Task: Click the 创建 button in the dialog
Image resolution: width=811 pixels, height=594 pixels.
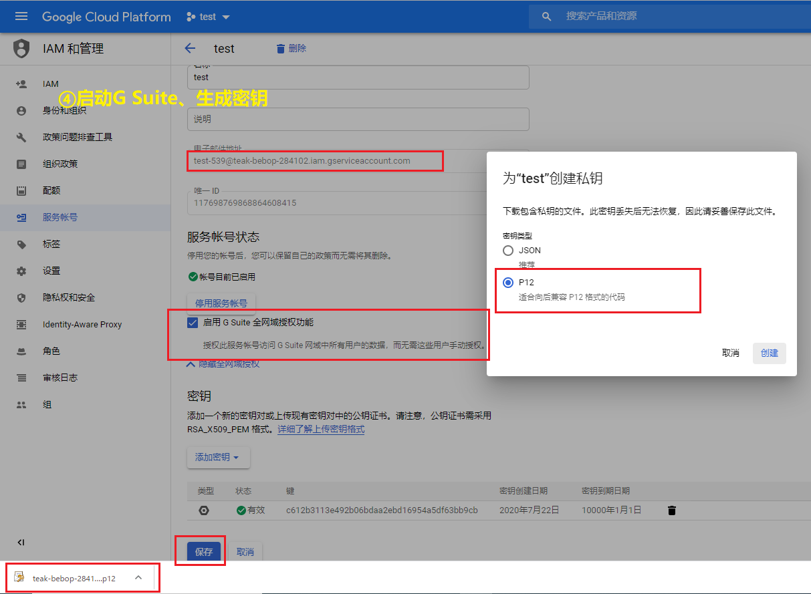Action: (x=769, y=353)
